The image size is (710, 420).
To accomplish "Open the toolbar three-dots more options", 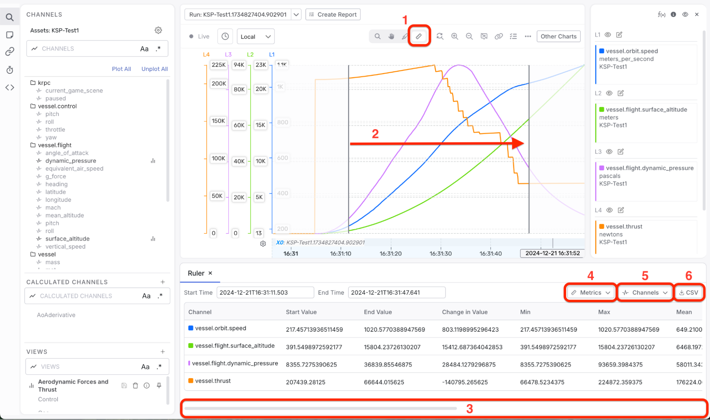I will 528,36.
